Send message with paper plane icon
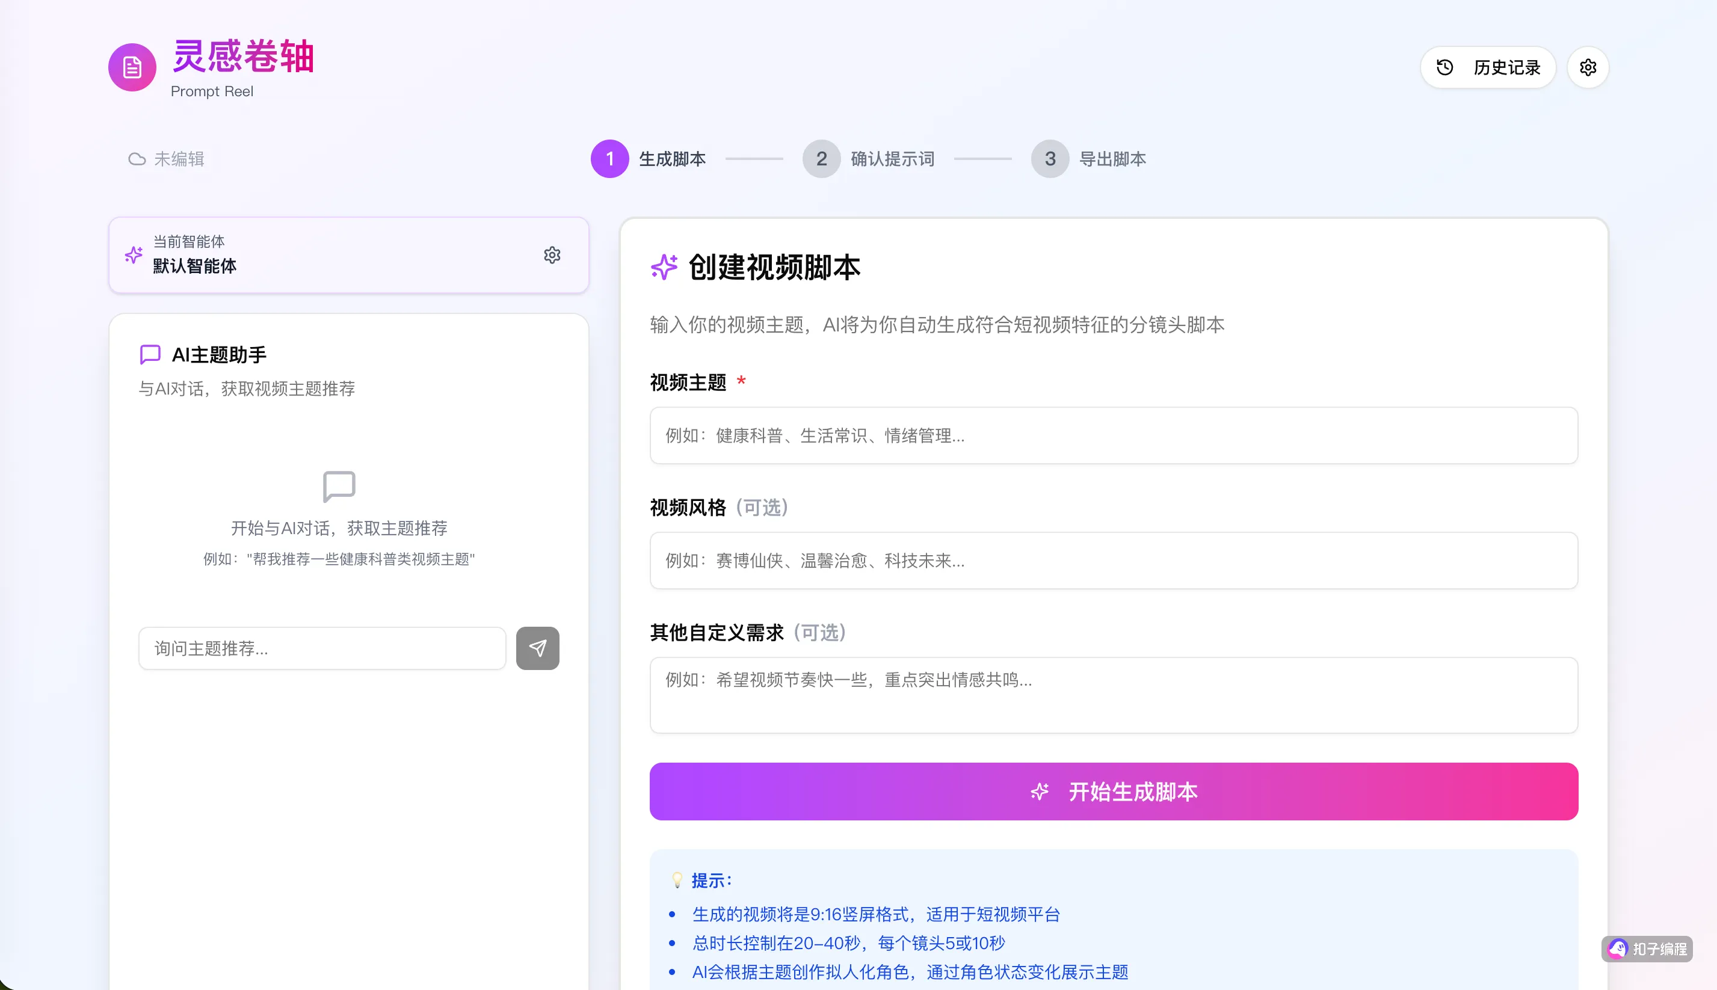 point(537,648)
